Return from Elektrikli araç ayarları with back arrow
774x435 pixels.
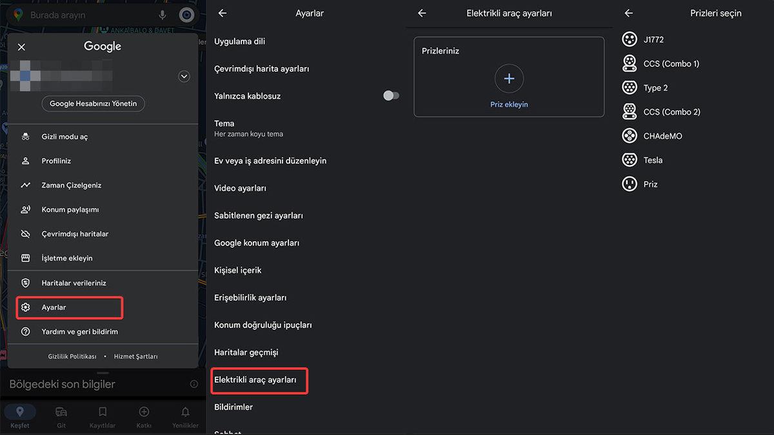(x=422, y=12)
